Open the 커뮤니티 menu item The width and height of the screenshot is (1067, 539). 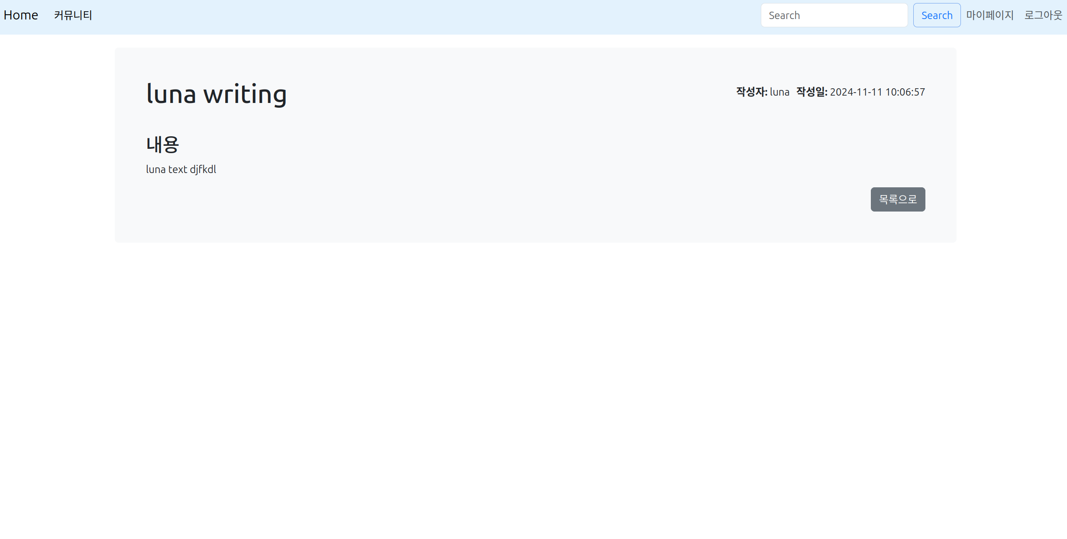click(73, 15)
